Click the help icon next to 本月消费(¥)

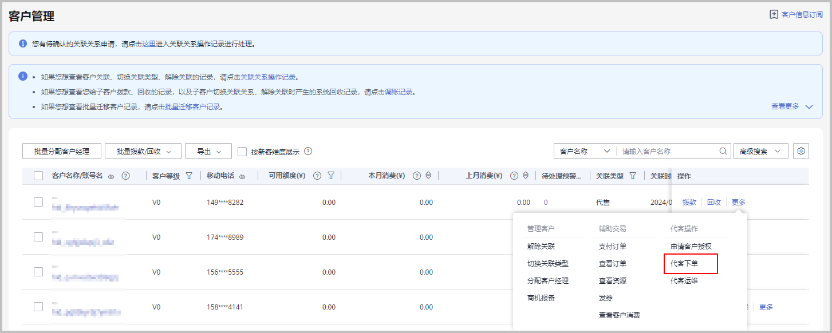click(x=417, y=176)
